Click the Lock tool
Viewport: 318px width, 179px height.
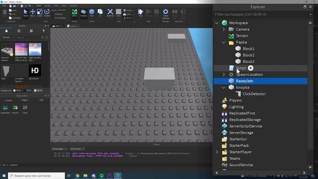[127, 14]
